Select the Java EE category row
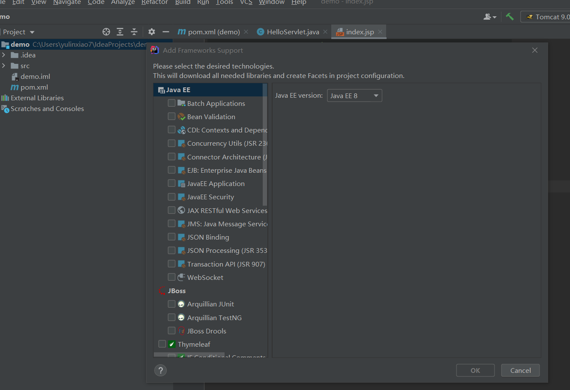This screenshot has width=570, height=390. pos(210,90)
